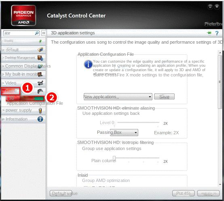Collapse the sidebar with double-chevron button
The height and width of the screenshot is (201, 224).
(x=44, y=33)
